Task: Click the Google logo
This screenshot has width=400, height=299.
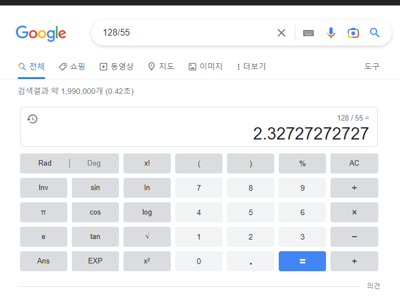Action: [41, 33]
